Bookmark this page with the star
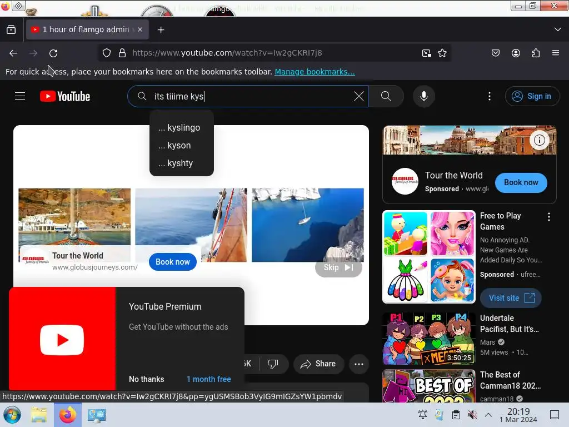569x427 pixels. tap(442, 53)
